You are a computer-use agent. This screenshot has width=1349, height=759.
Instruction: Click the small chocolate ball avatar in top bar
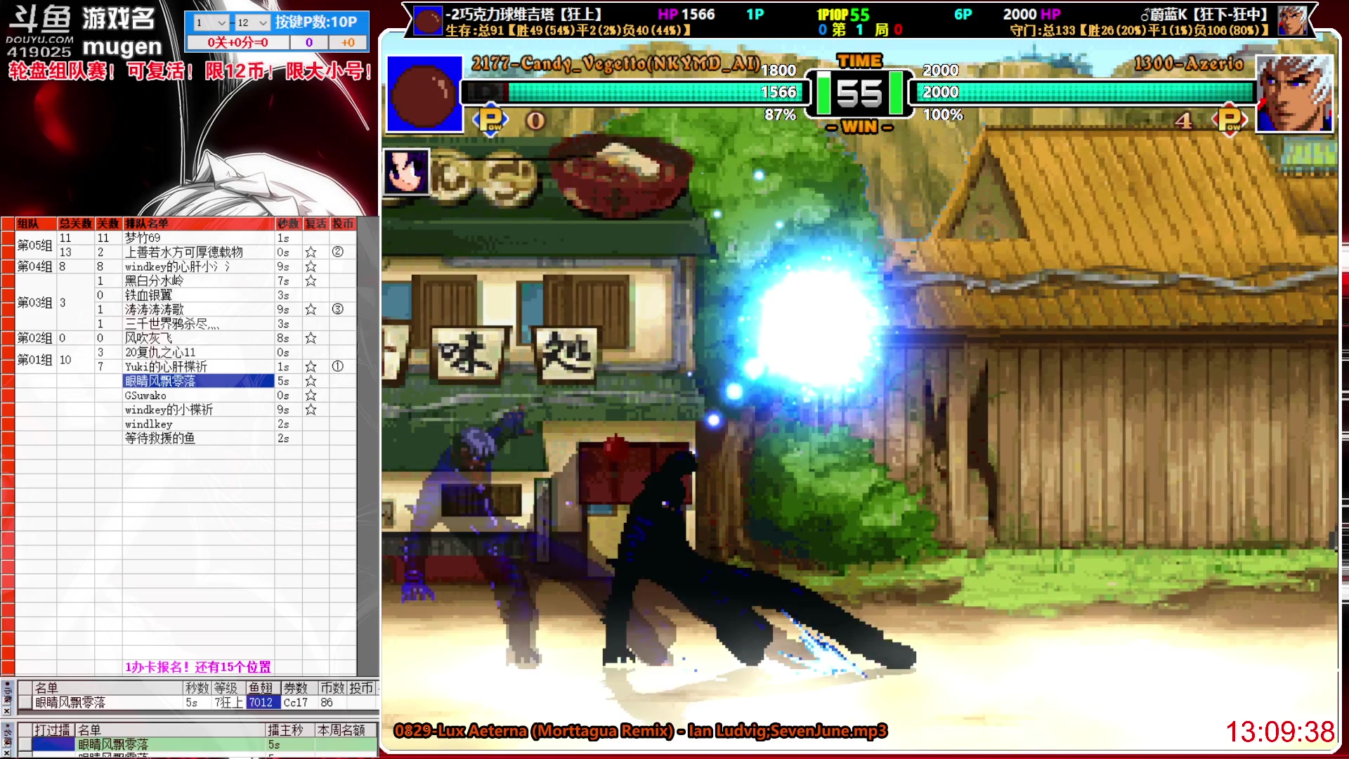click(x=428, y=20)
